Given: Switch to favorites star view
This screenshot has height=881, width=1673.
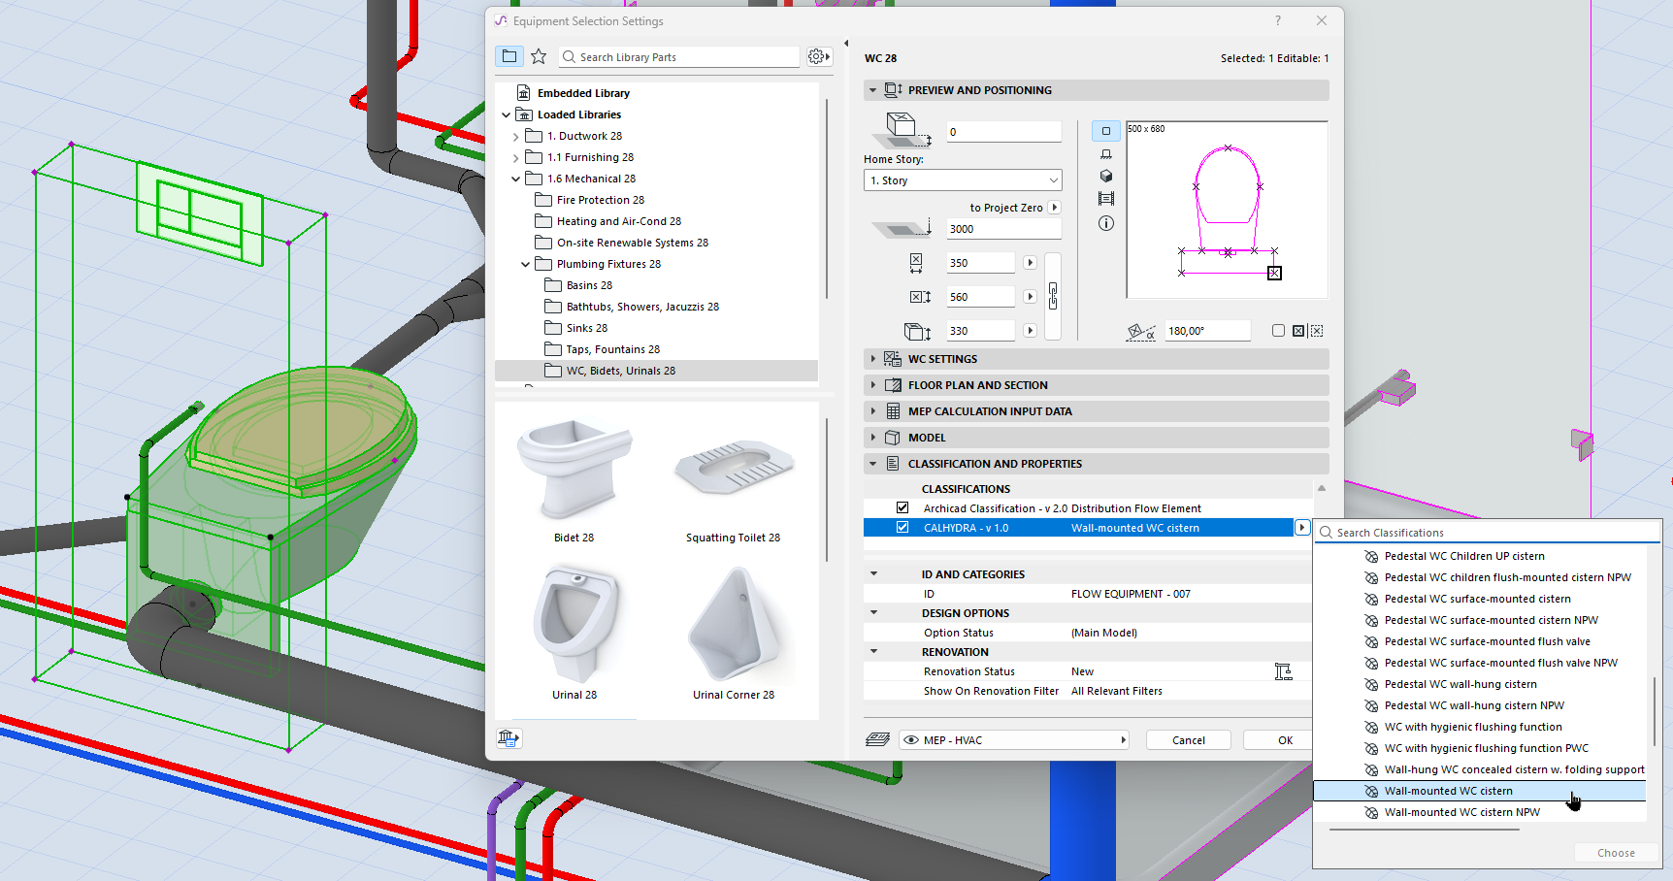Looking at the screenshot, I should [539, 57].
